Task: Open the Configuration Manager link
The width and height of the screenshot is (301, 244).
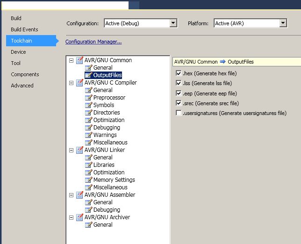Action: coord(93,42)
